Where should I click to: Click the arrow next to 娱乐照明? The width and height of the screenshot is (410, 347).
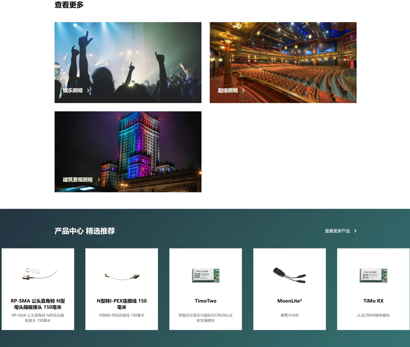click(88, 91)
